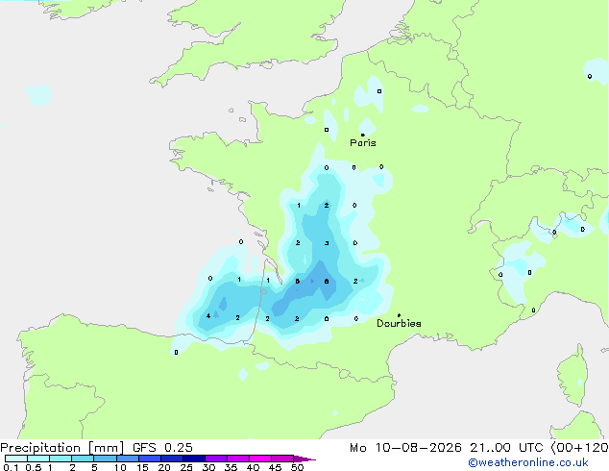Image resolution: width=609 pixels, height=471 pixels.
Task: Click the legend label "30"
Action: [x=208, y=467]
